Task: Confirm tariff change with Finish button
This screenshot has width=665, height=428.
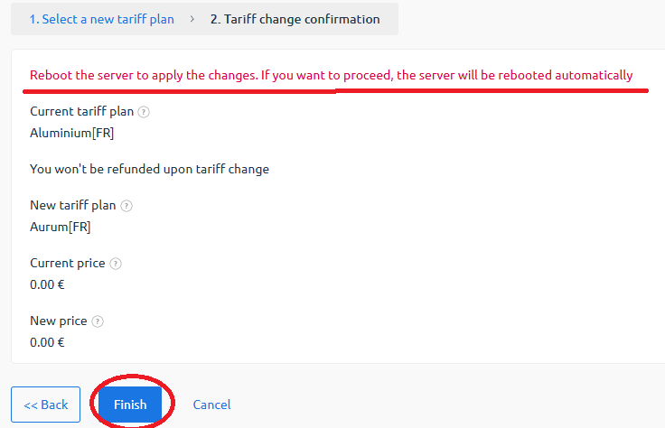Action: click(130, 405)
